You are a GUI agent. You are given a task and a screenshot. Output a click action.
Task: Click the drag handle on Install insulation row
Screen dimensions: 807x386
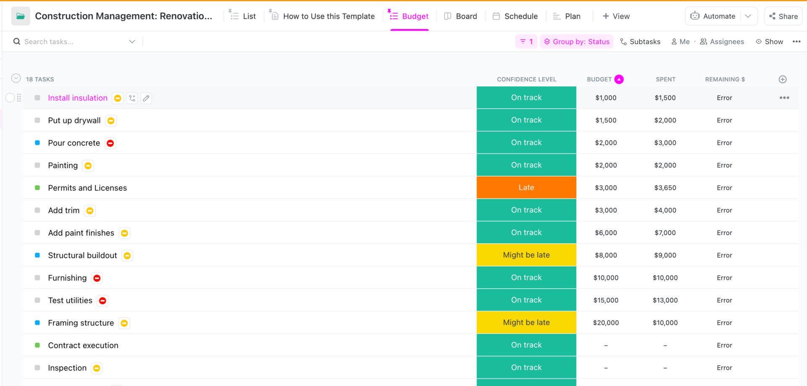point(19,98)
